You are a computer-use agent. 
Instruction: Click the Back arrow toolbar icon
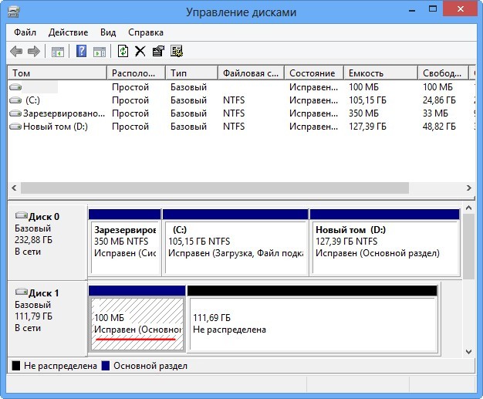click(16, 51)
